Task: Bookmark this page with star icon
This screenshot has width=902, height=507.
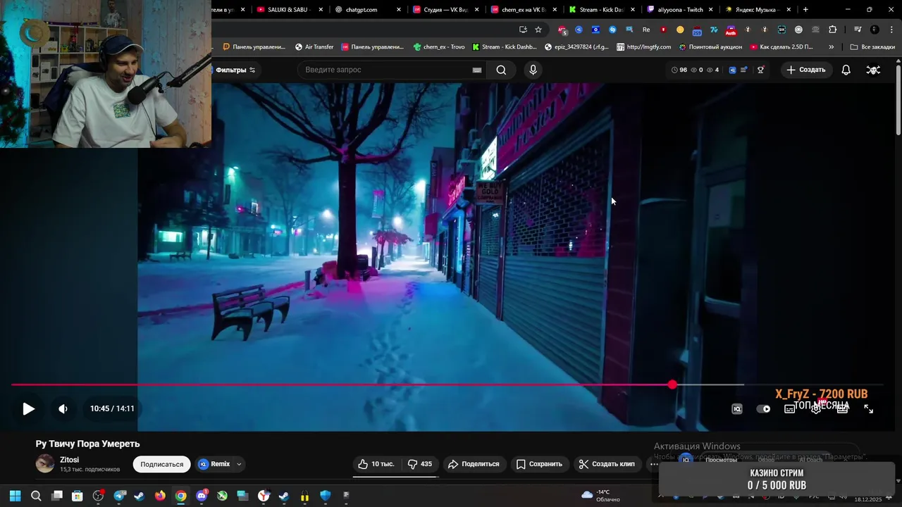Action: click(x=538, y=30)
